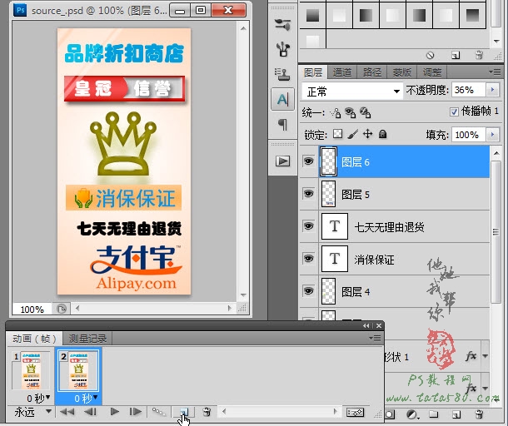Click fill value field 100%
508x426 pixels.
[469, 134]
